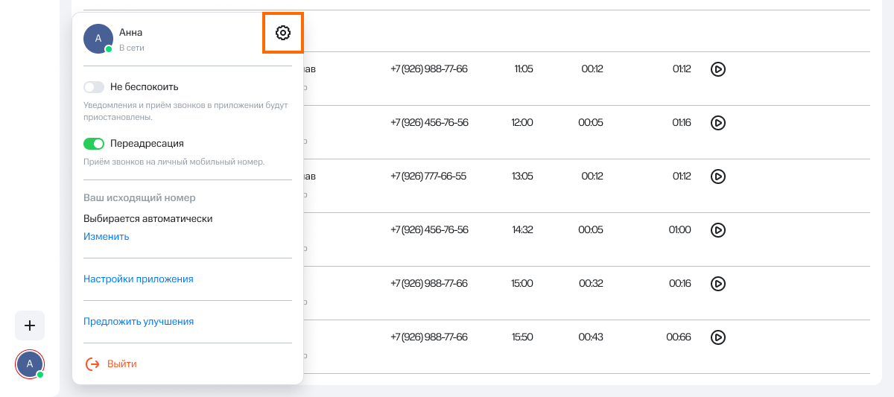Click the phone number in the 14:32 row

tap(429, 230)
